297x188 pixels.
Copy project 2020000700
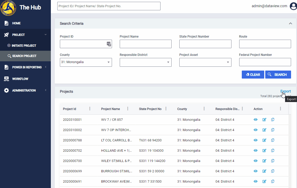point(272,161)
